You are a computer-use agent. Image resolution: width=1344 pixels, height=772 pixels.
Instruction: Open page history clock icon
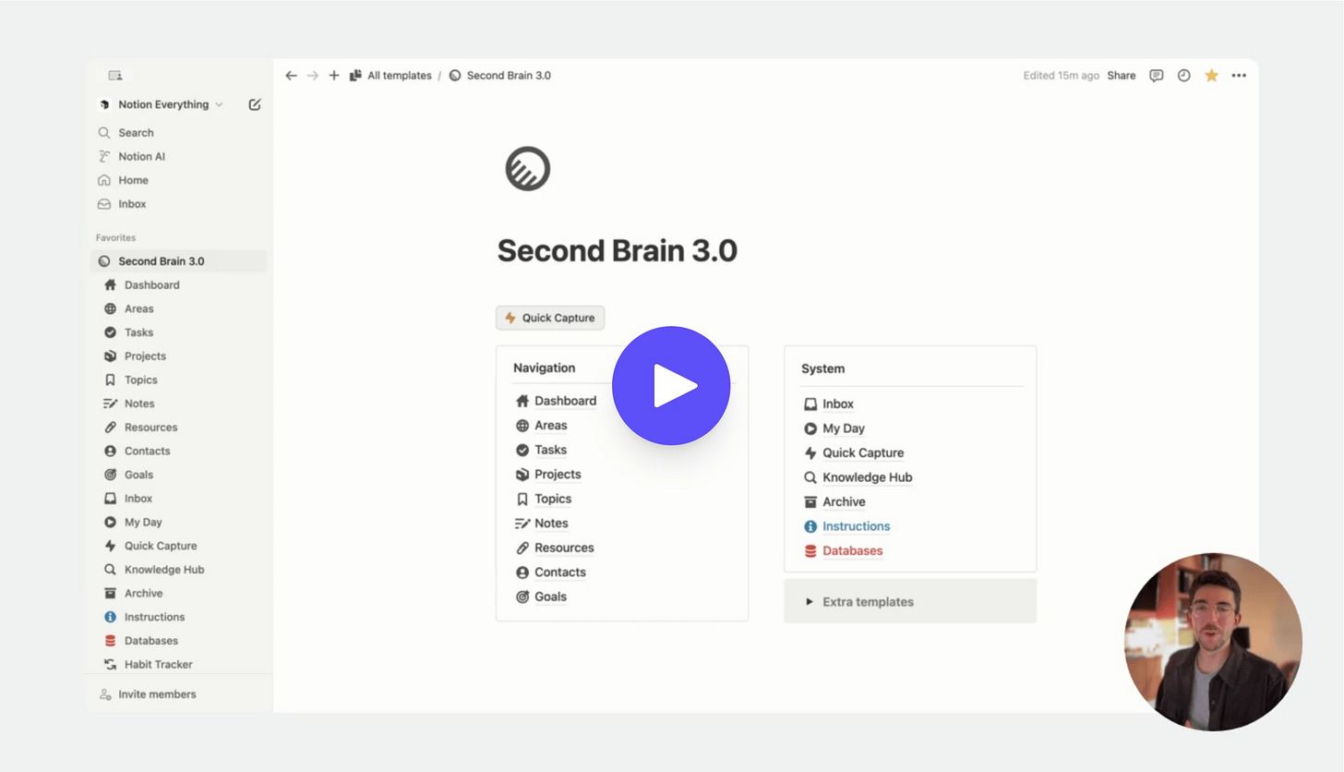click(x=1184, y=76)
